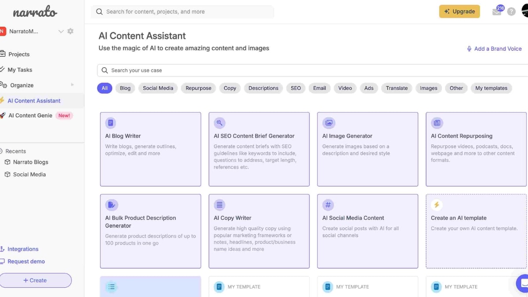Click the AI Copy Writer icon
The width and height of the screenshot is (528, 297).
pyautogui.click(x=219, y=205)
